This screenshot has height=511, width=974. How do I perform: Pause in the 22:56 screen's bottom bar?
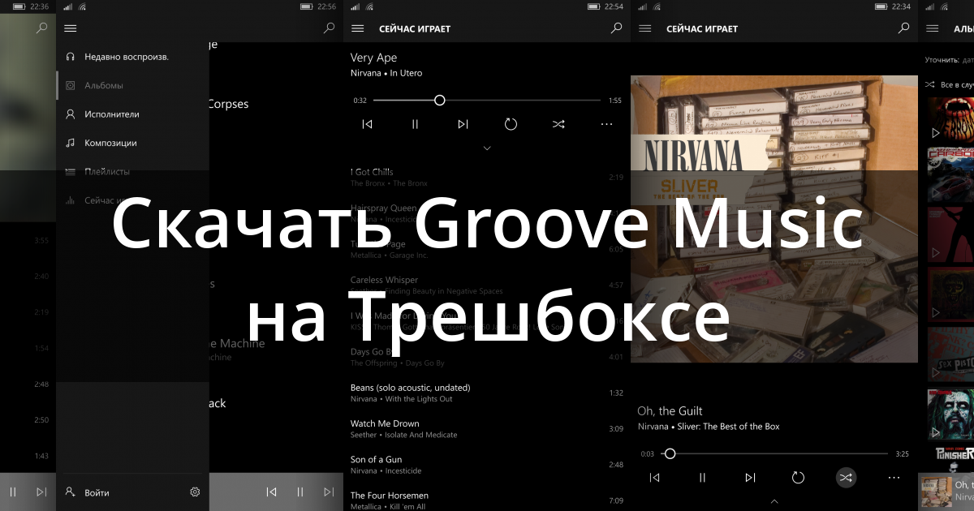(x=300, y=492)
